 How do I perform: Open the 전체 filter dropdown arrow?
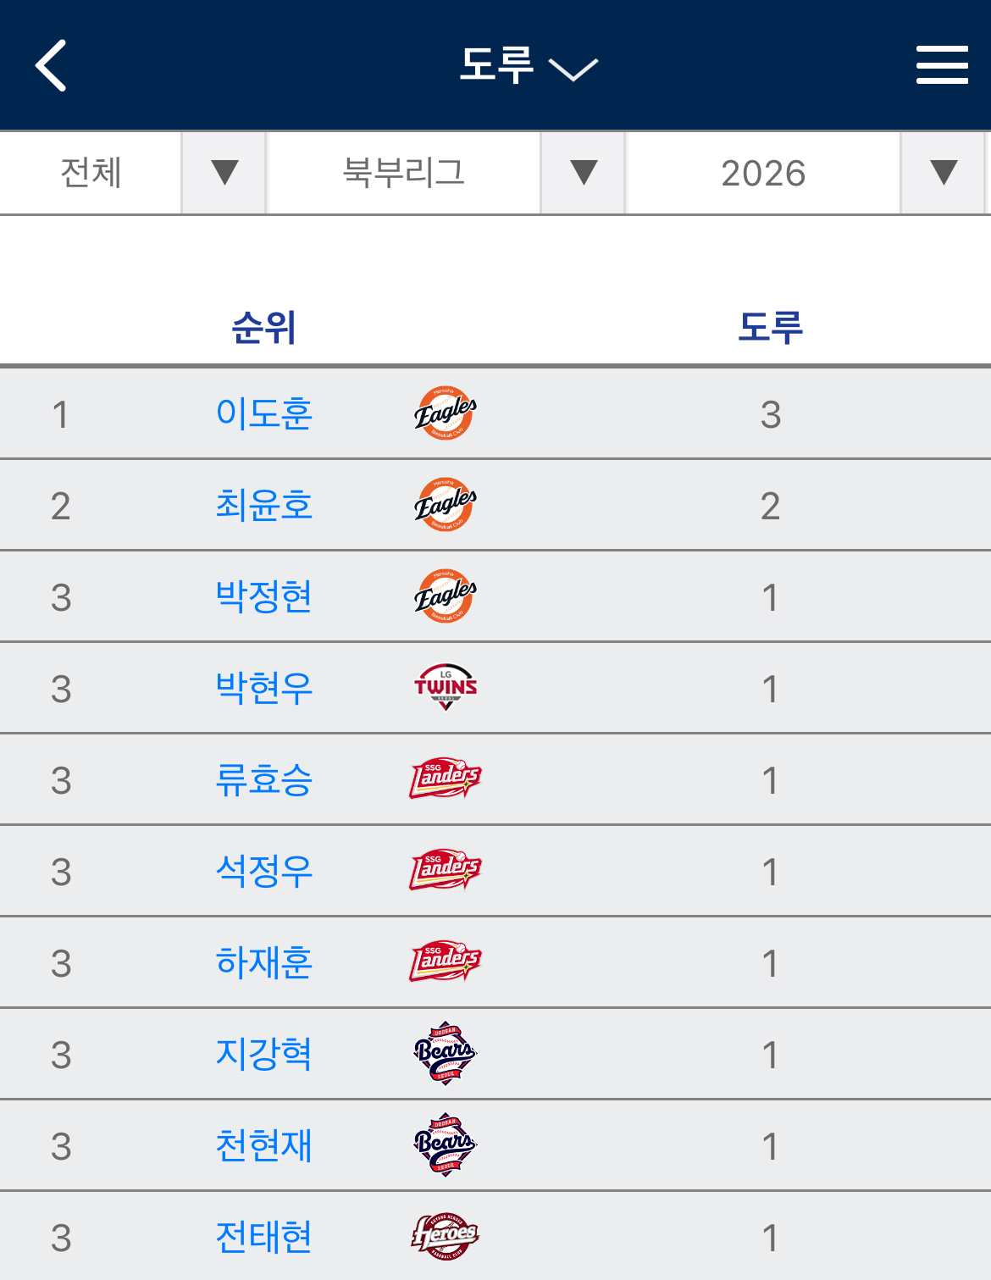coord(224,173)
